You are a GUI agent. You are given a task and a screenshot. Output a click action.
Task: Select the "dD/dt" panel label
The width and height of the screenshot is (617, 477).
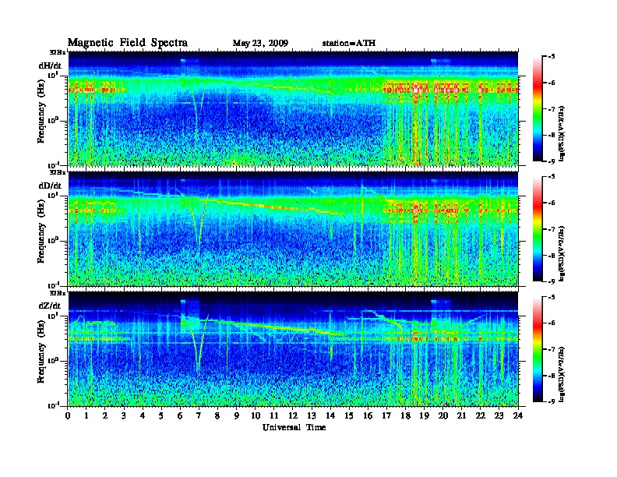pyautogui.click(x=50, y=185)
